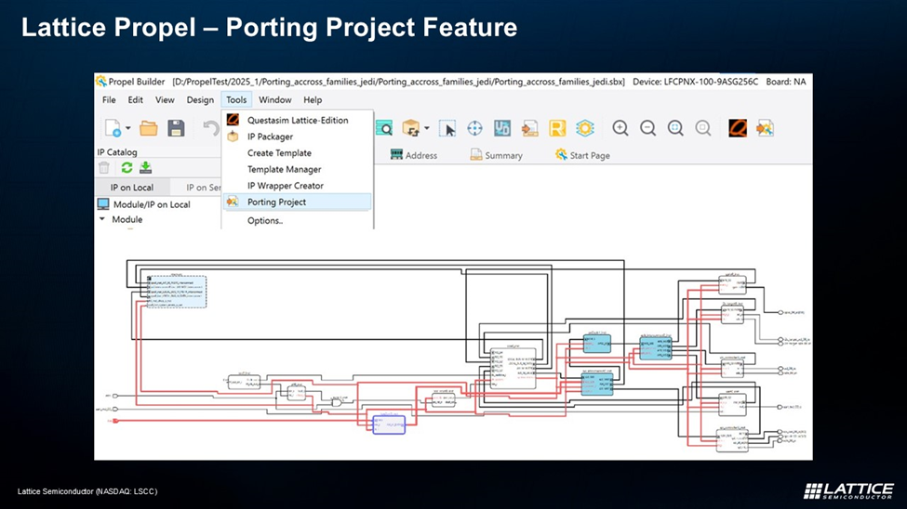
Task: Click the green refresh icon in IP Catalog
Action: 127,167
